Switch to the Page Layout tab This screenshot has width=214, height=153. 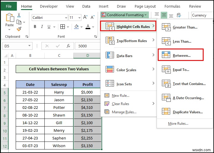(145, 6)
